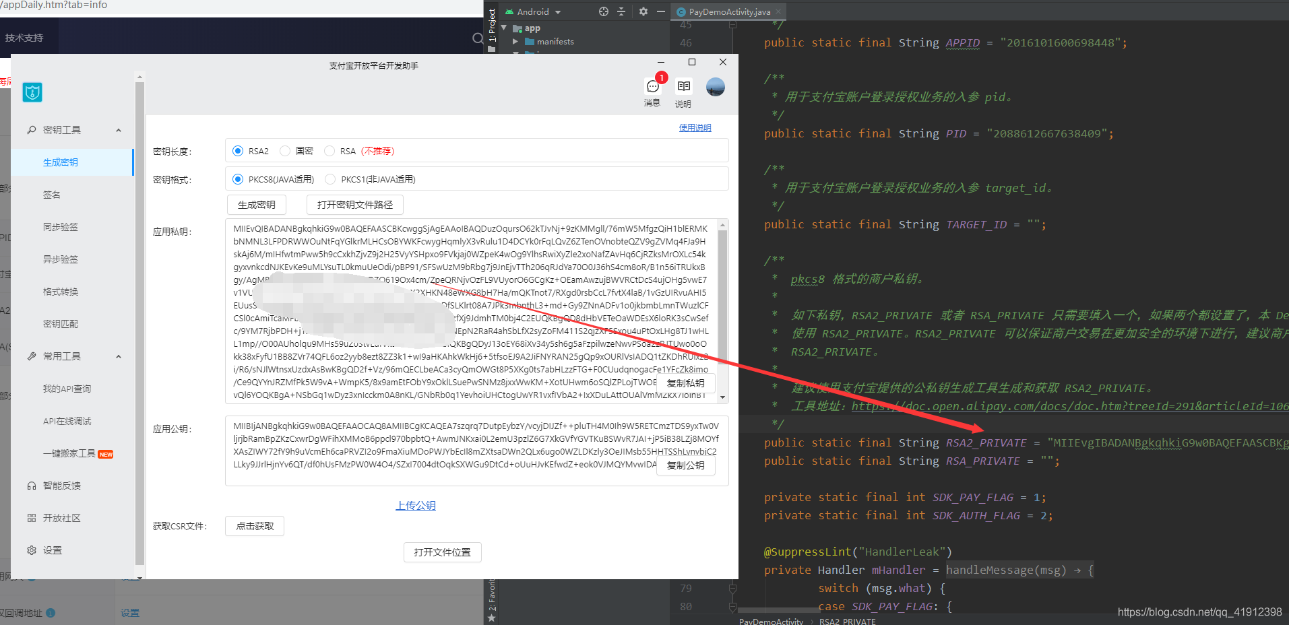Screen dimensions: 1289x625
Task: Click PayDemoActivity breadcrumb in editor footer
Action: [x=771, y=621]
